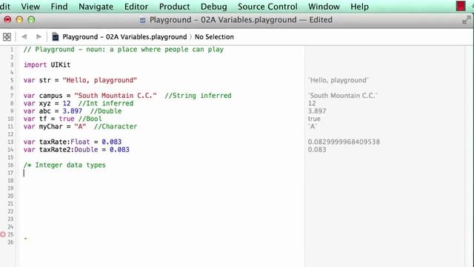Open the Window menu

pyautogui.click(x=324, y=7)
